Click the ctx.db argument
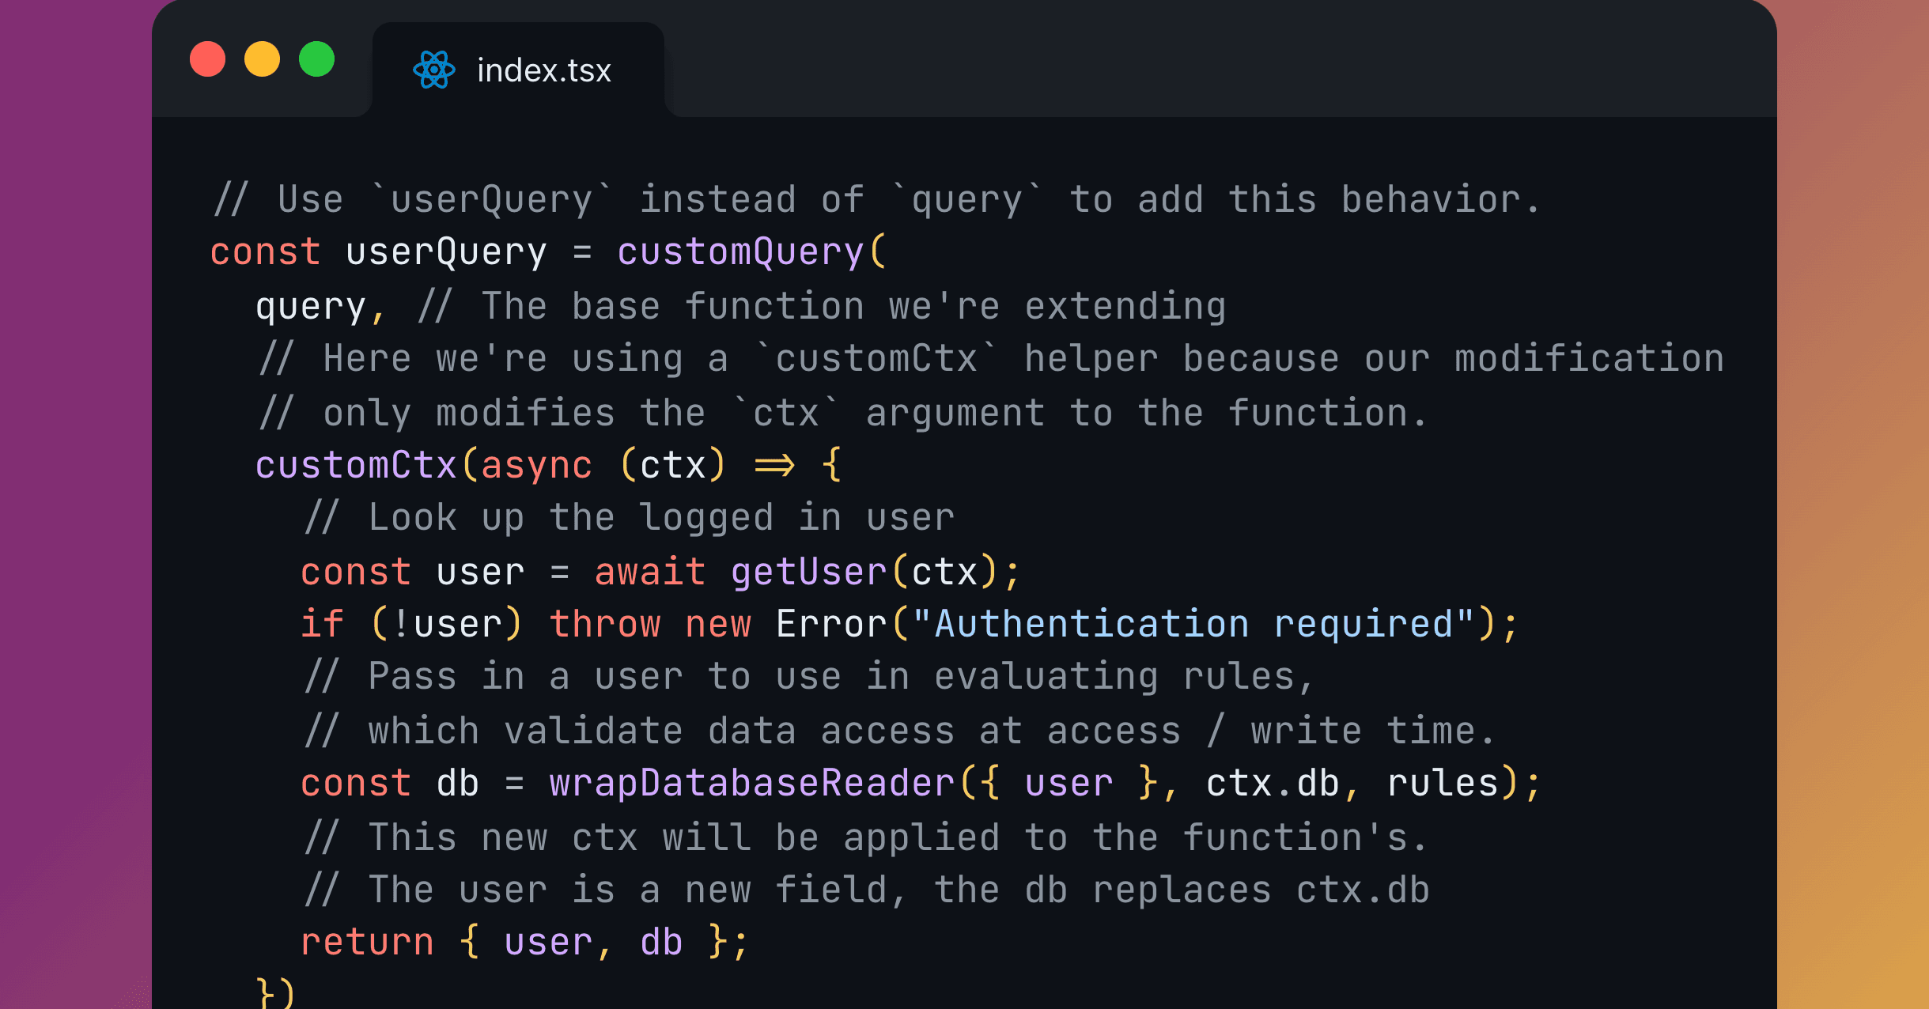 (x=1272, y=784)
